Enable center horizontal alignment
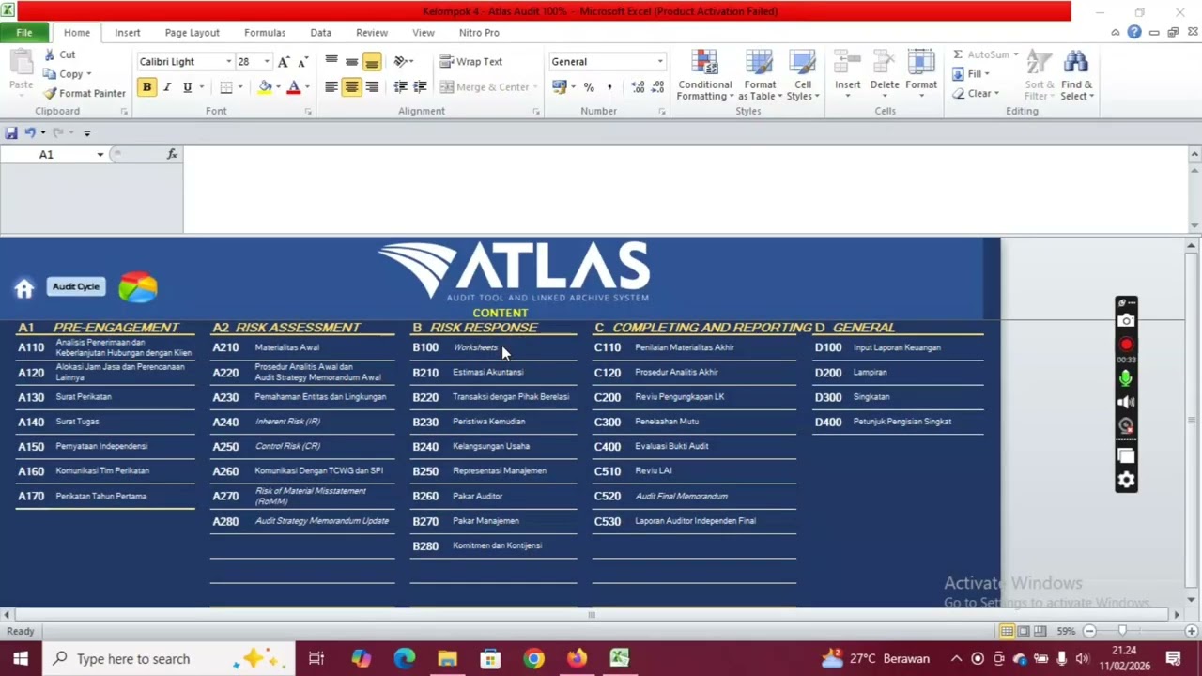 351,86
